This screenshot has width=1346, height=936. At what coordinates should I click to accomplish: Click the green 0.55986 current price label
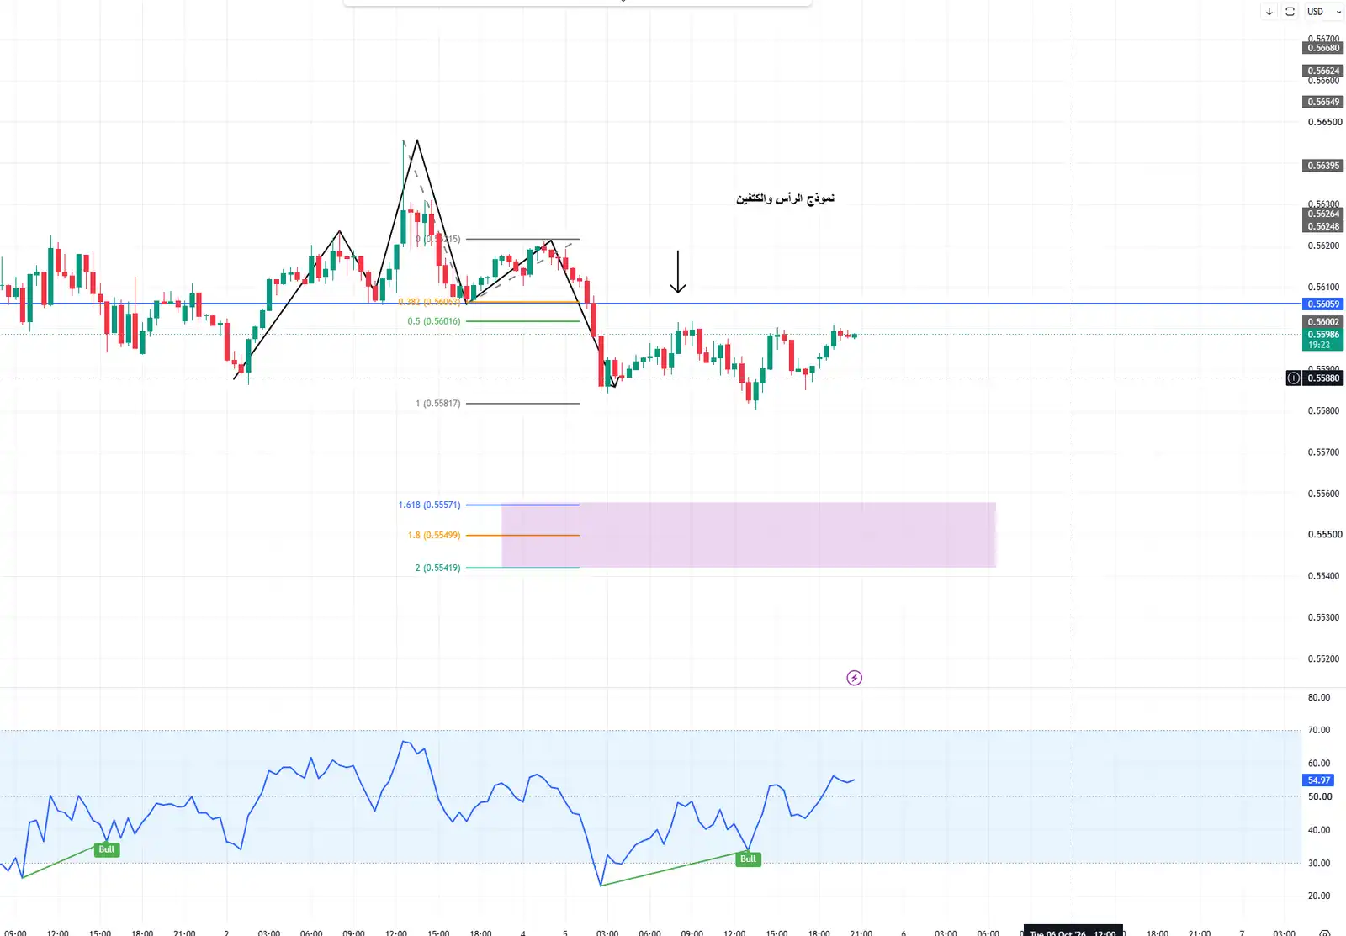pos(1323,339)
